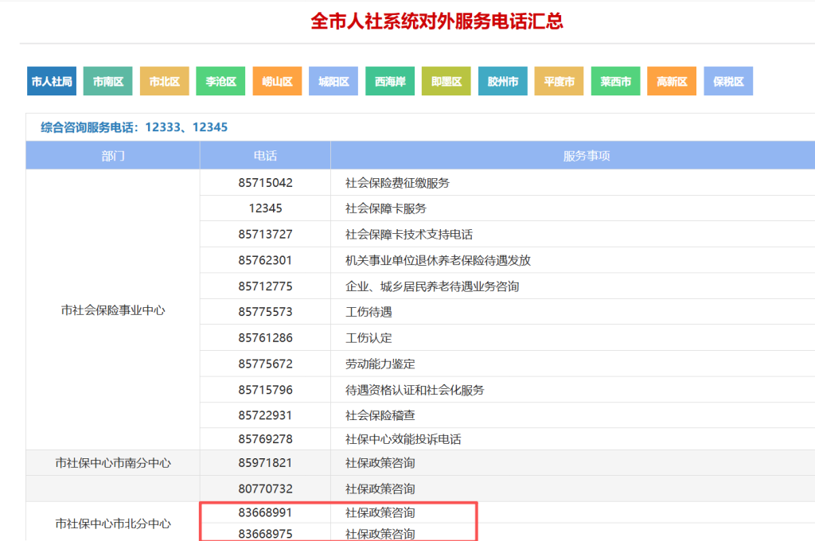Select the 平度市 tab
This screenshot has width=815, height=541.
coord(560,81)
